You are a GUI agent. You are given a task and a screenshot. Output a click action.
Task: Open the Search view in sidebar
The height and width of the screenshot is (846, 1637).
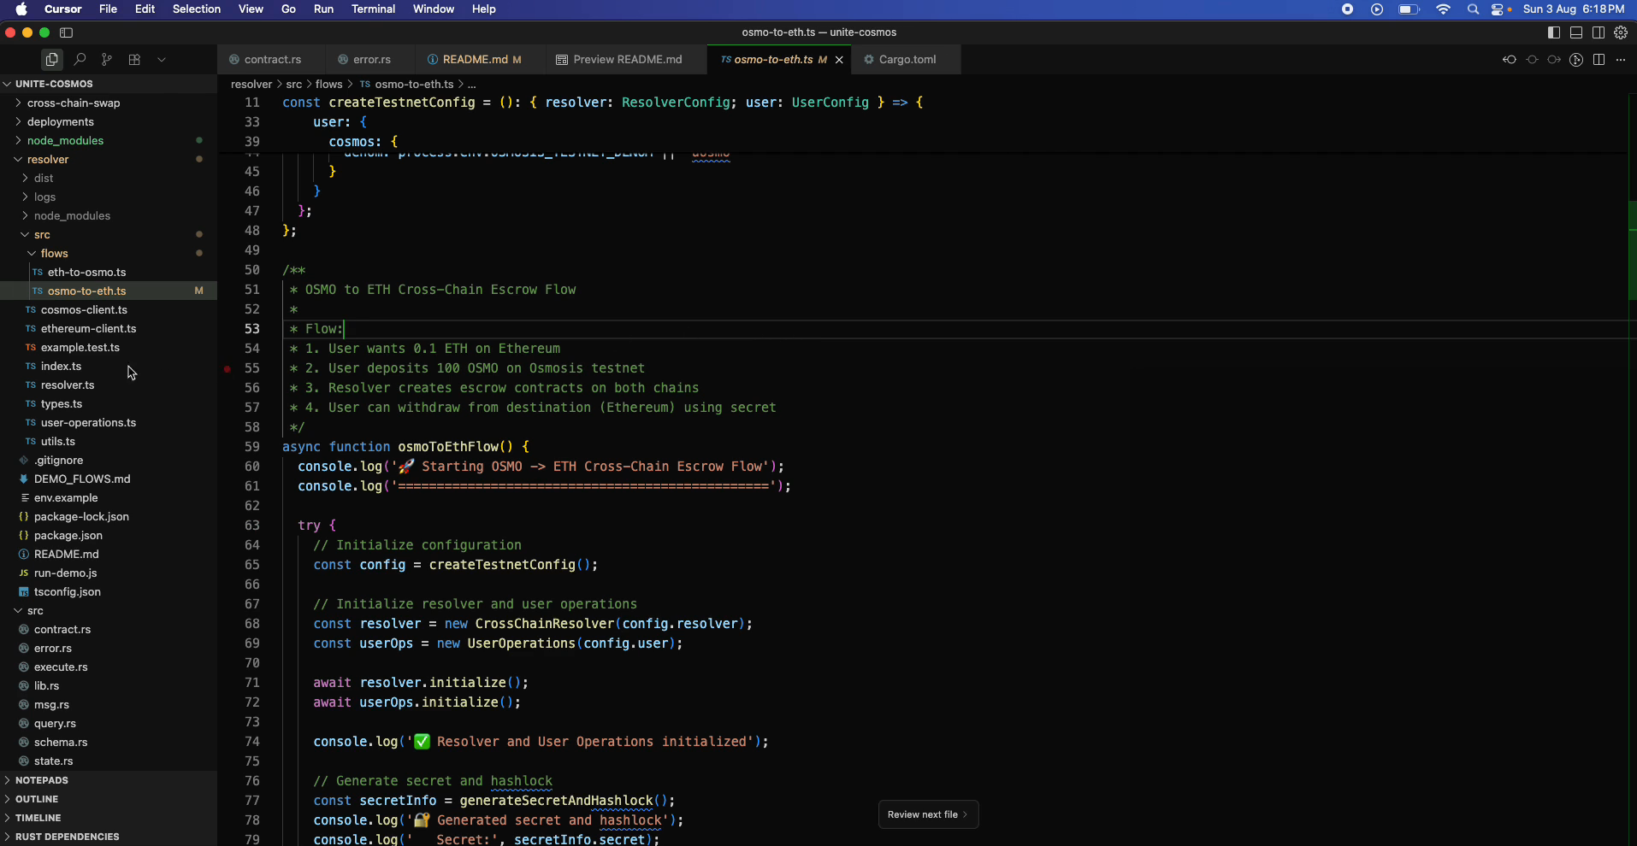(x=80, y=60)
